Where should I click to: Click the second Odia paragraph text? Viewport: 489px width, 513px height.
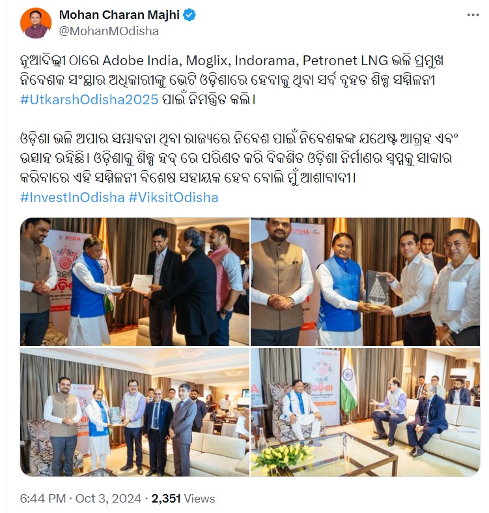coord(238,158)
